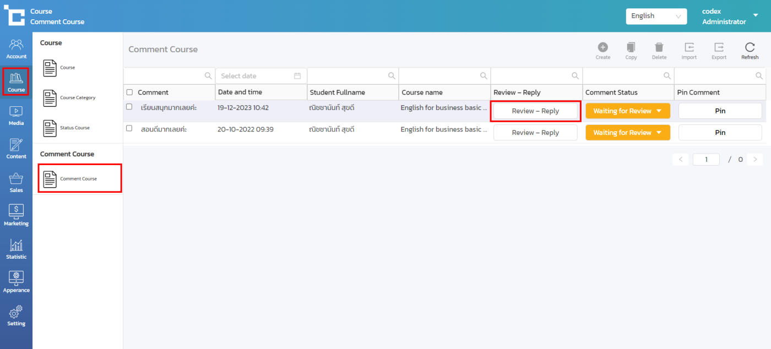Check the box for the 19-12-2023 comment row
The image size is (771, 349).
click(x=129, y=107)
